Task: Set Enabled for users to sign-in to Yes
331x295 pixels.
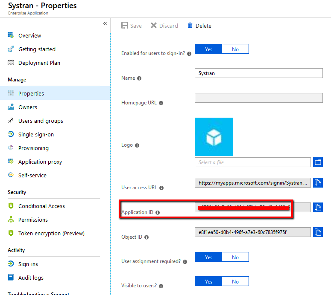Action: [x=208, y=49]
